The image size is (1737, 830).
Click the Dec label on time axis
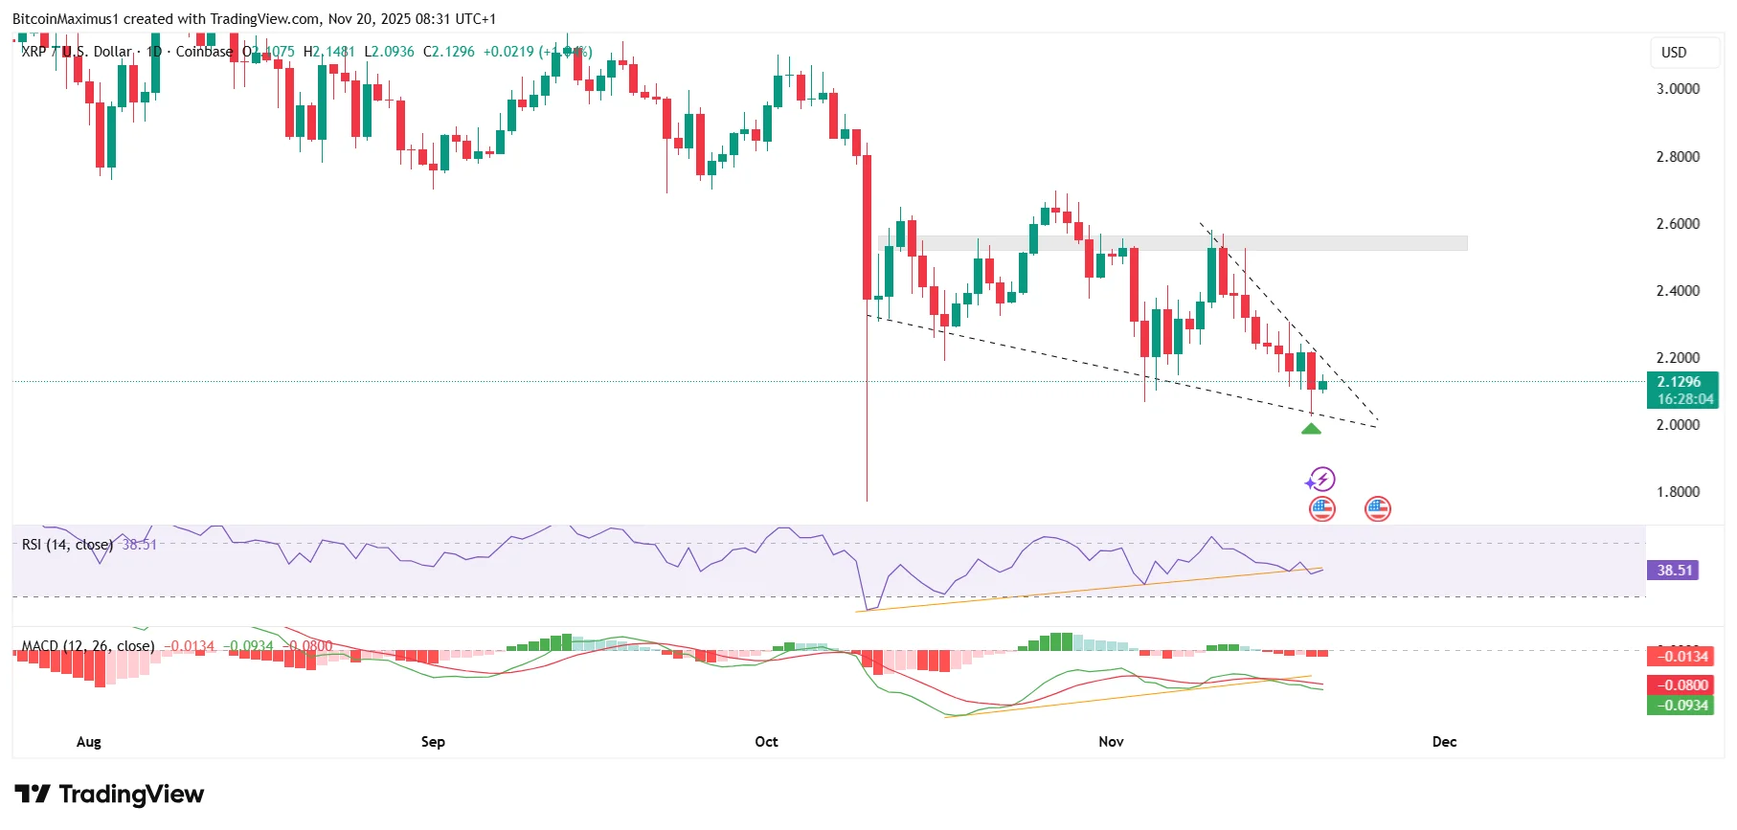tap(1445, 742)
